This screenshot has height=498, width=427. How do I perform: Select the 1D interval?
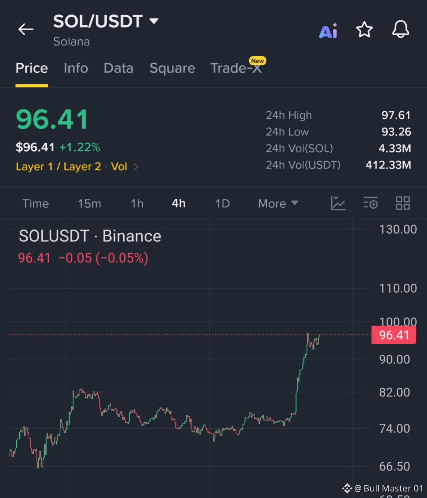tap(223, 204)
